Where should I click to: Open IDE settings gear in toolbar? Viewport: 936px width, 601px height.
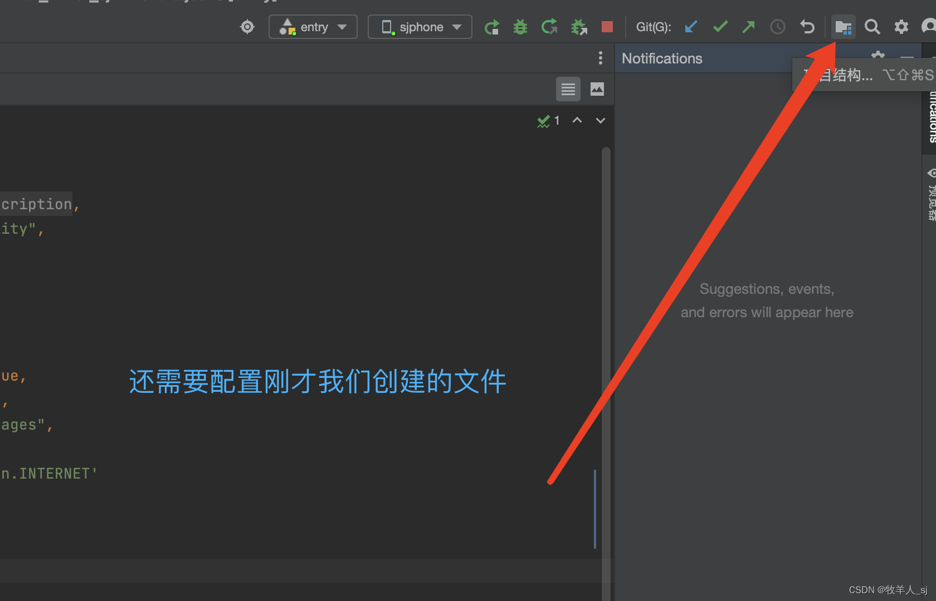901,27
